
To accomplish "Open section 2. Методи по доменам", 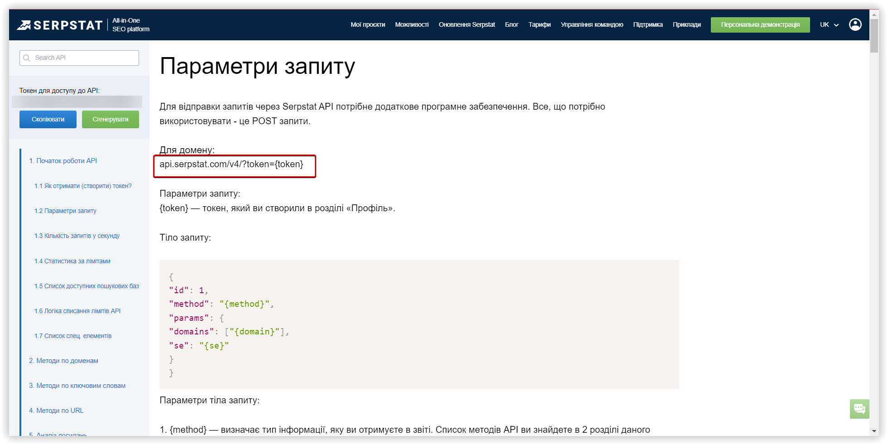I will [63, 361].
